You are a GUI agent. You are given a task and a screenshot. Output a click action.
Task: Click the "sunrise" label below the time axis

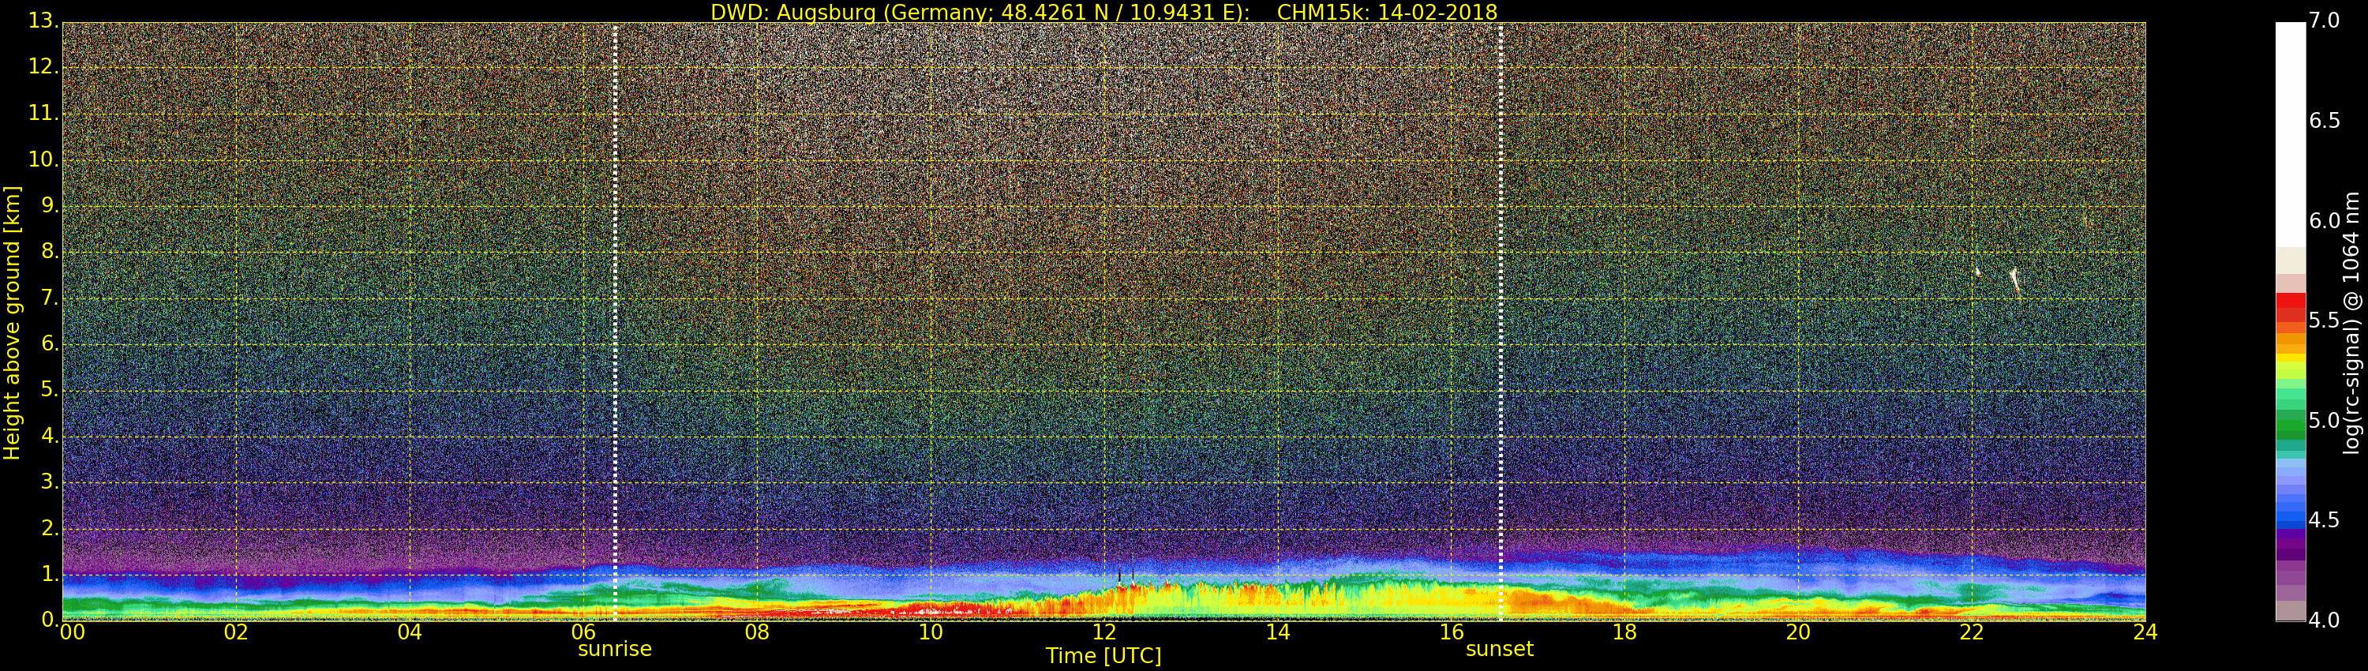tap(615, 649)
